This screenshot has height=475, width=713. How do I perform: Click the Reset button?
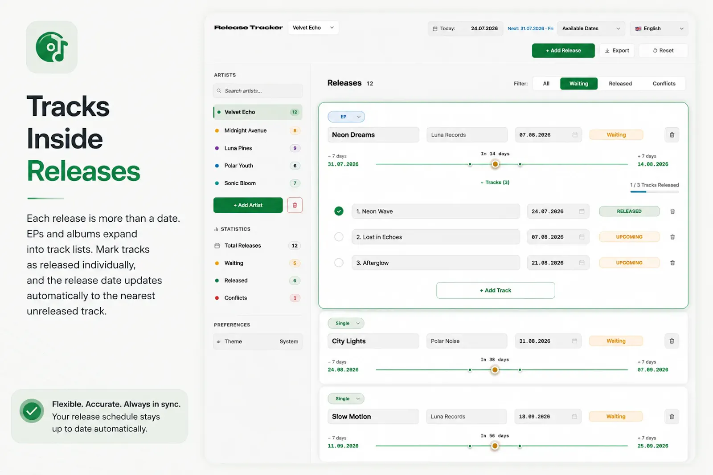coord(663,51)
